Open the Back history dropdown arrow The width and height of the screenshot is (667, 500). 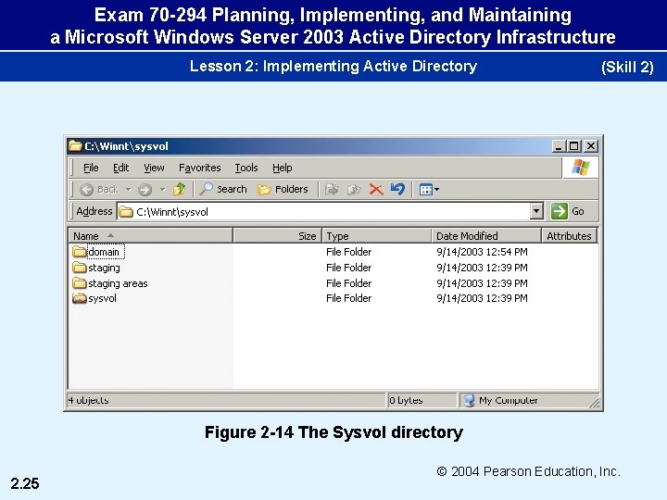tap(129, 190)
